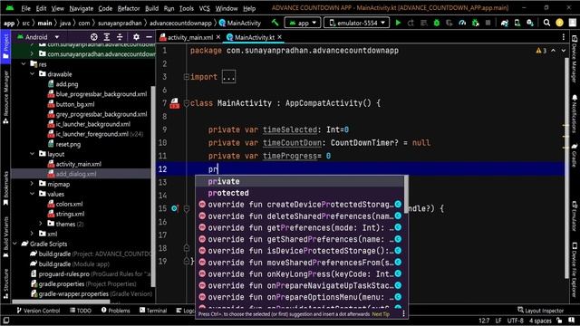
Task: Collapse the layout folder
Action: pyautogui.click(x=33, y=154)
